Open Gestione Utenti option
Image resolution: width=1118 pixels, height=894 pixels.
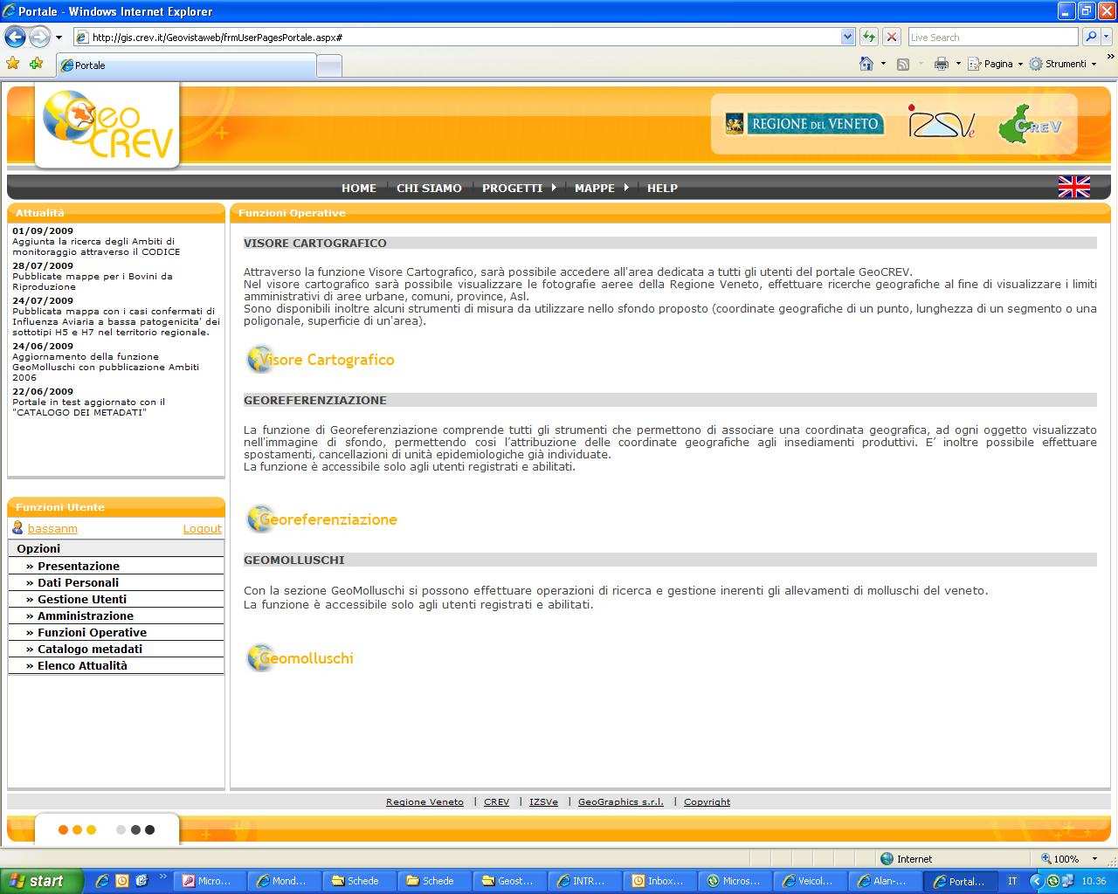pyautogui.click(x=116, y=599)
